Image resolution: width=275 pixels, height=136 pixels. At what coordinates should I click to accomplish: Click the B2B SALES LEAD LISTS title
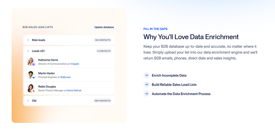click(38, 27)
